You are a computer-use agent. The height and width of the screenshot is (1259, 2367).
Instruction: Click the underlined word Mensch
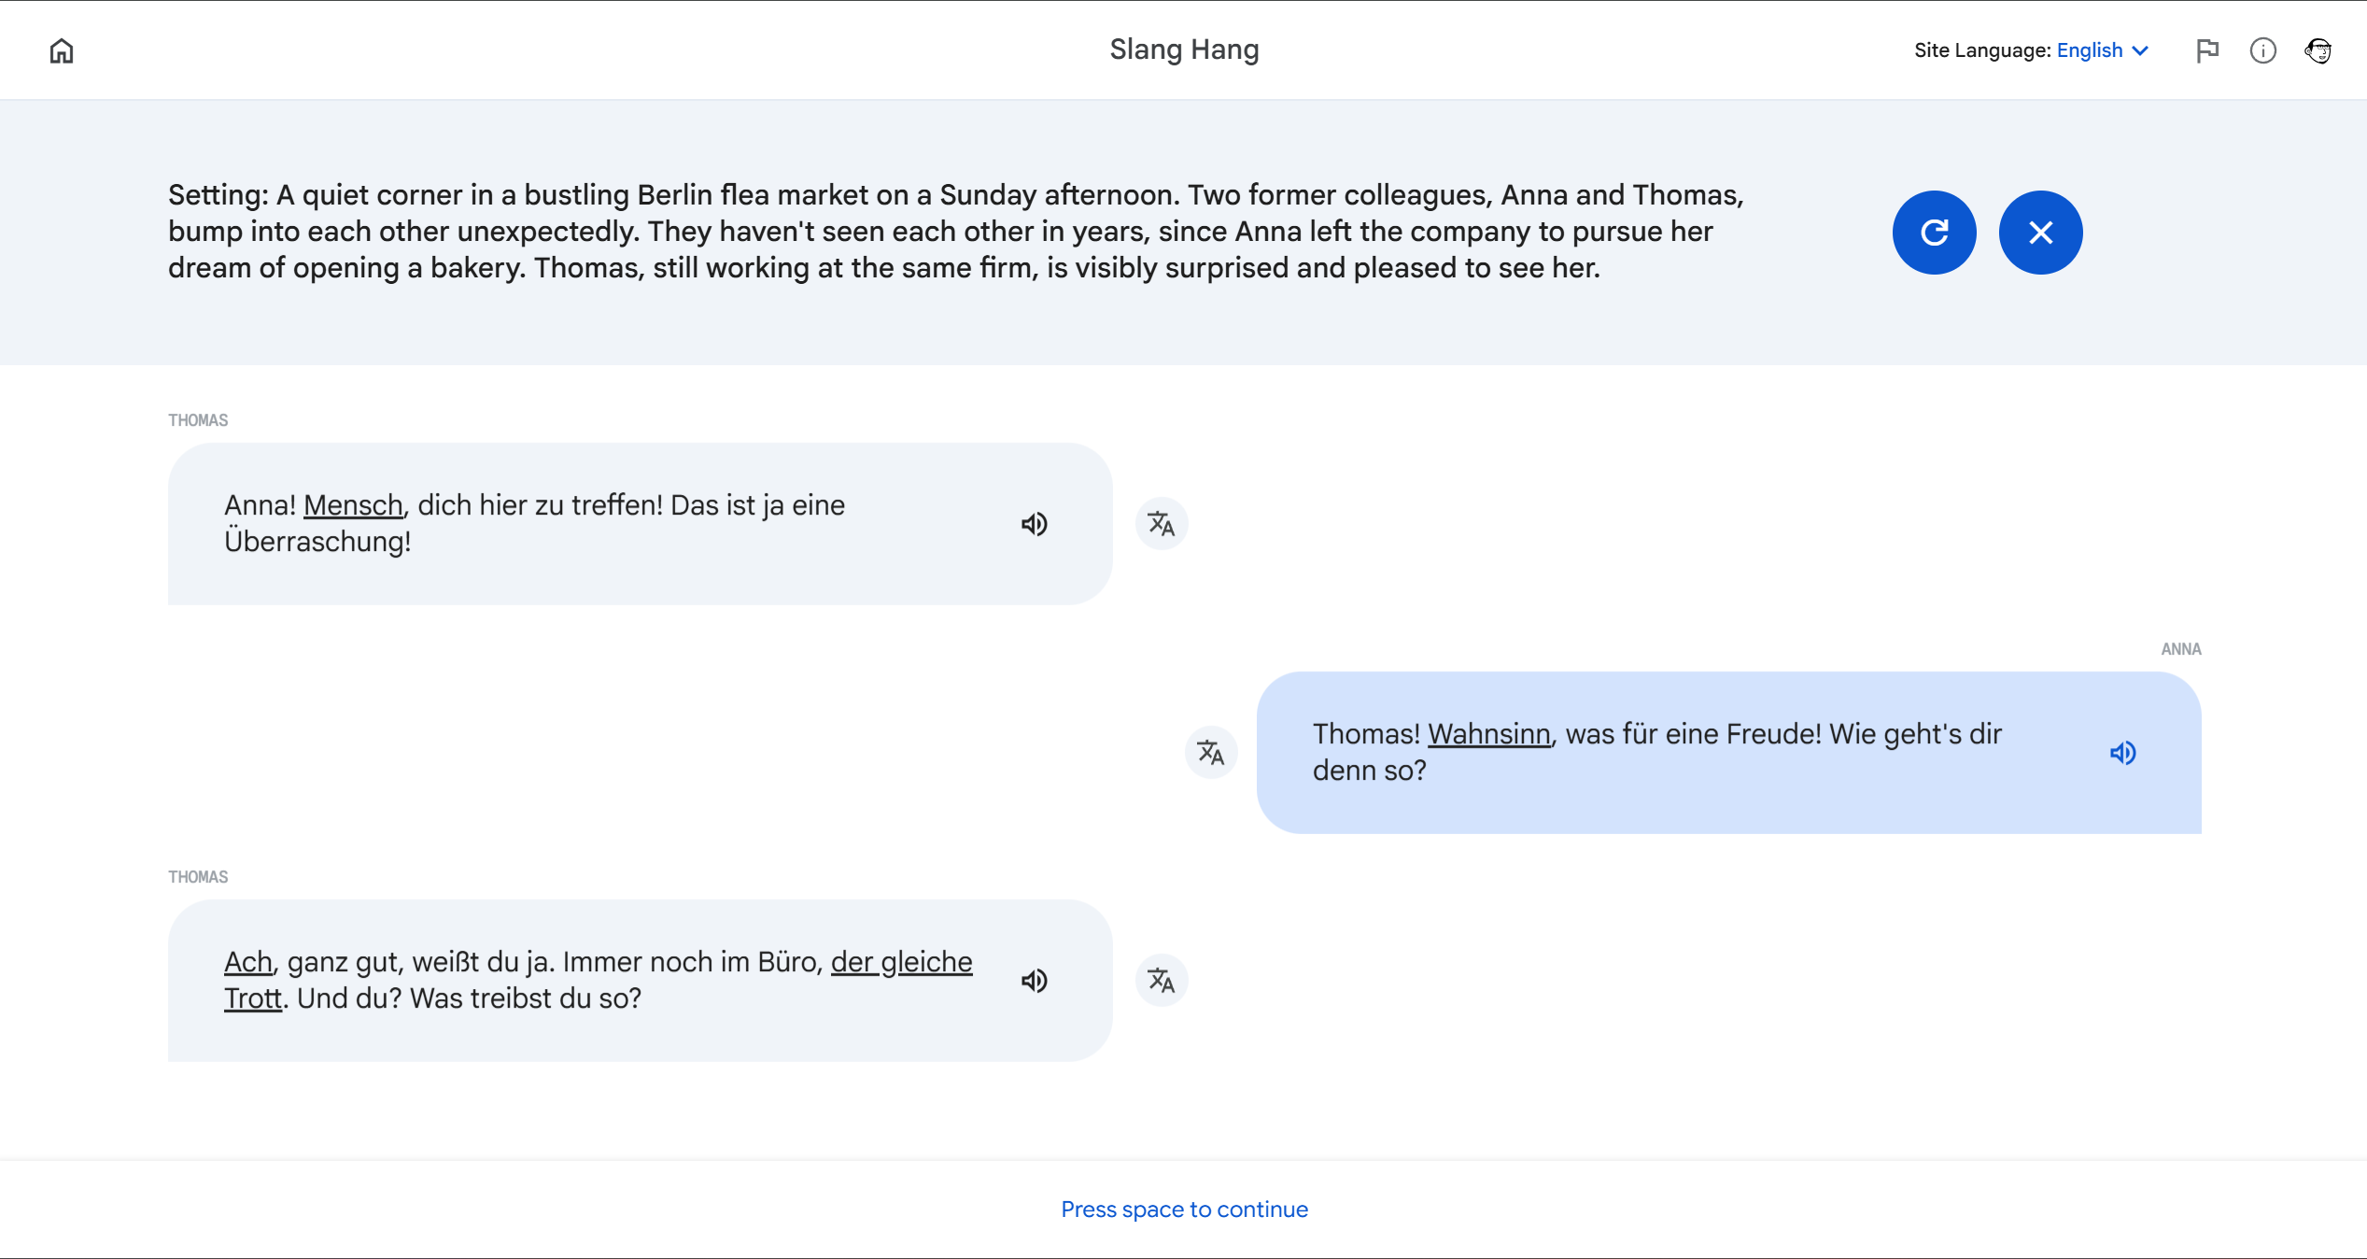pyautogui.click(x=353, y=505)
